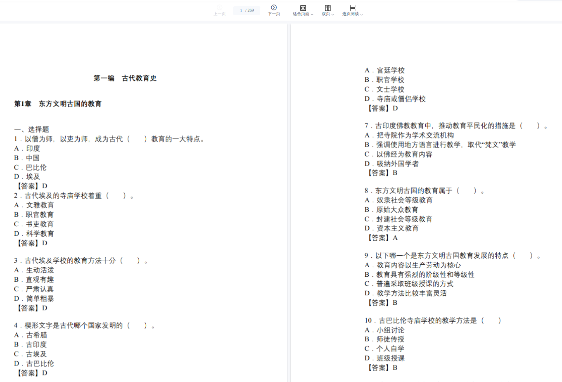Expand the chevron beside 适合页面
Image resolution: width=562 pixels, height=382 pixels.
point(312,14)
